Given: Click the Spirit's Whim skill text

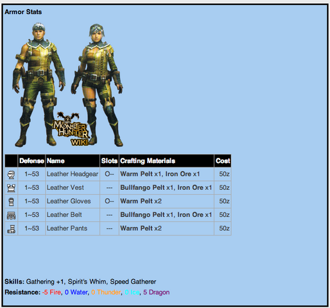Looking at the screenshot, I should pos(87,282).
